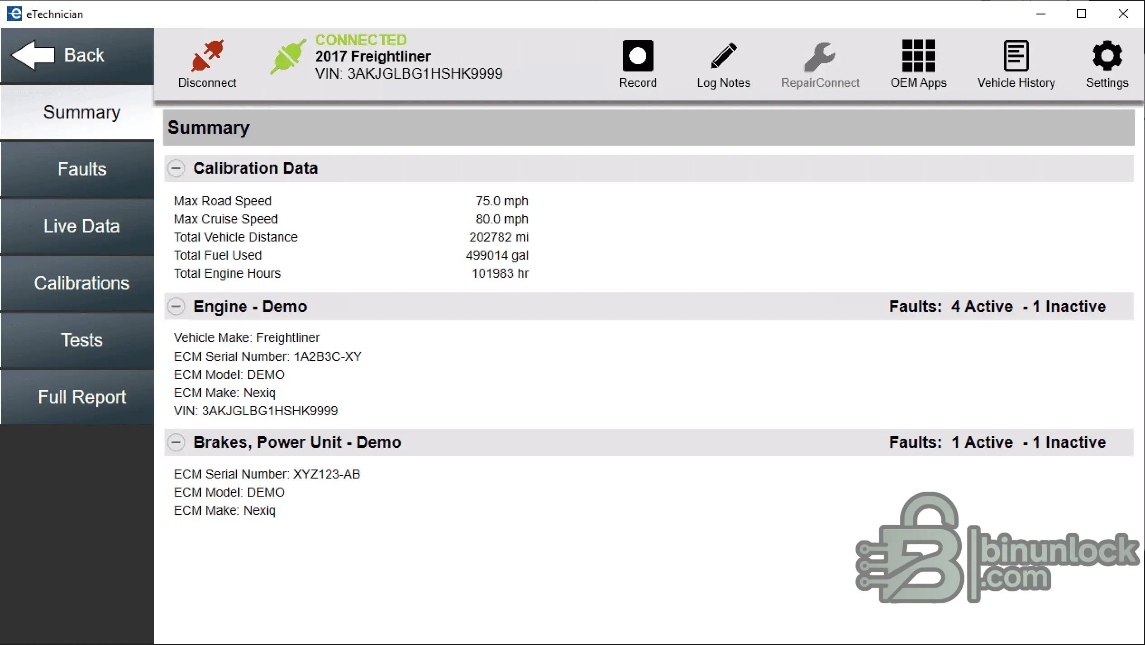Click the 'Total Vehicle Distance' label
The width and height of the screenshot is (1145, 645).
pyautogui.click(x=236, y=237)
